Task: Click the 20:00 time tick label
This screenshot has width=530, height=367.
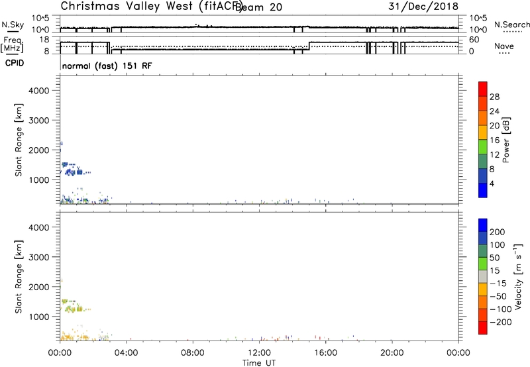Action: click(x=392, y=353)
